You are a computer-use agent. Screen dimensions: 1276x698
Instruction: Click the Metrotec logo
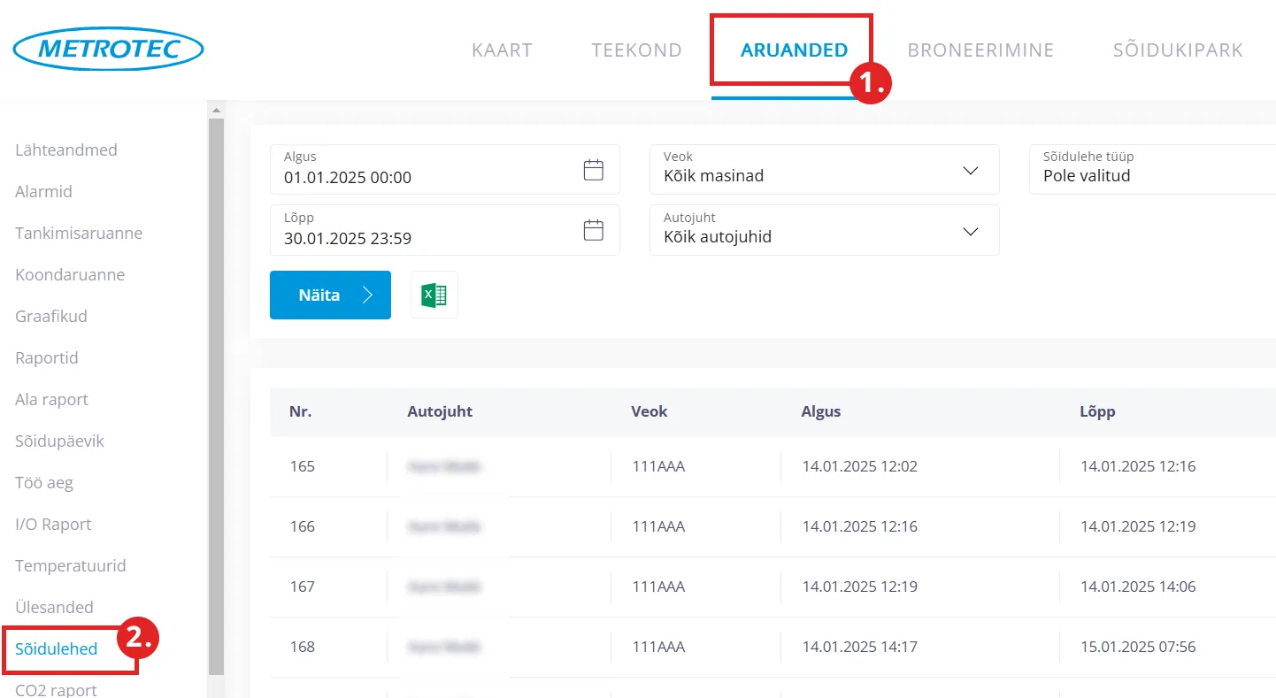coord(109,50)
